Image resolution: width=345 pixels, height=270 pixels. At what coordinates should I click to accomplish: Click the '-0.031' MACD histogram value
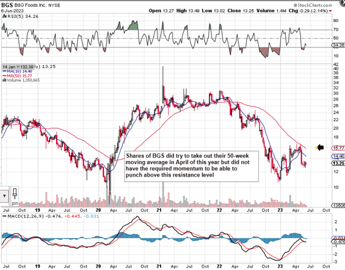(x=91, y=216)
